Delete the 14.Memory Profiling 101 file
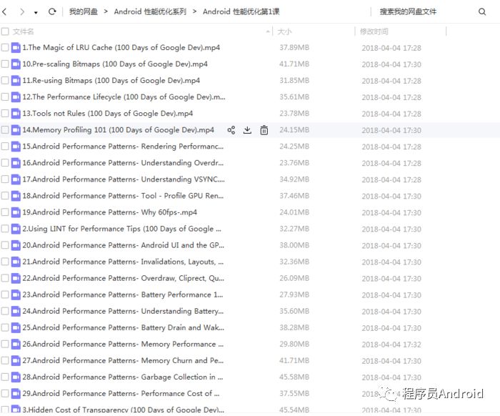The image size is (500, 416). click(x=264, y=130)
